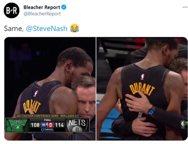The width and height of the screenshot is (188, 144).
Task: Open the photo with the scoreboard overlay
Action: (x=50, y=88)
